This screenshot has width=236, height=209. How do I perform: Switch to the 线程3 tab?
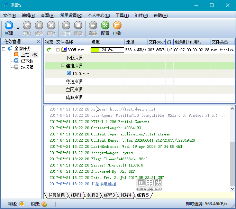coord(109,195)
